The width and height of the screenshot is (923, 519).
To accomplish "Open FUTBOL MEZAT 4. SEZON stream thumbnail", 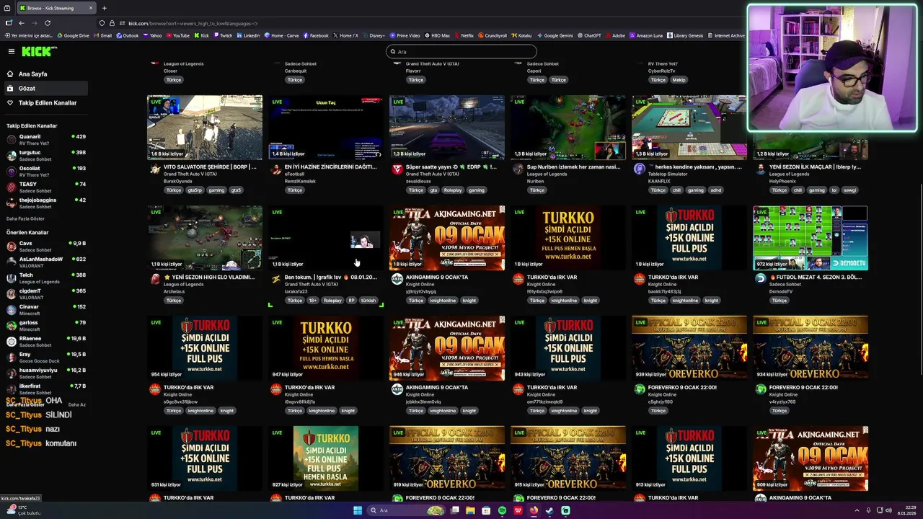I will click(811, 238).
